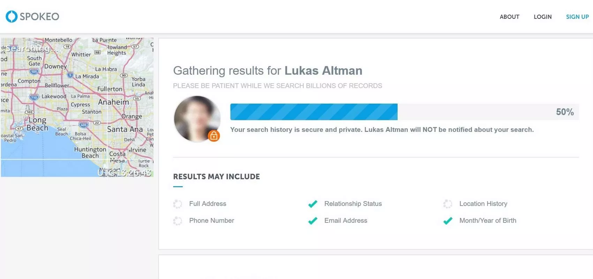Click the loading spinner beside Location History
Viewport: 593px width, 279px height.
coord(448,204)
